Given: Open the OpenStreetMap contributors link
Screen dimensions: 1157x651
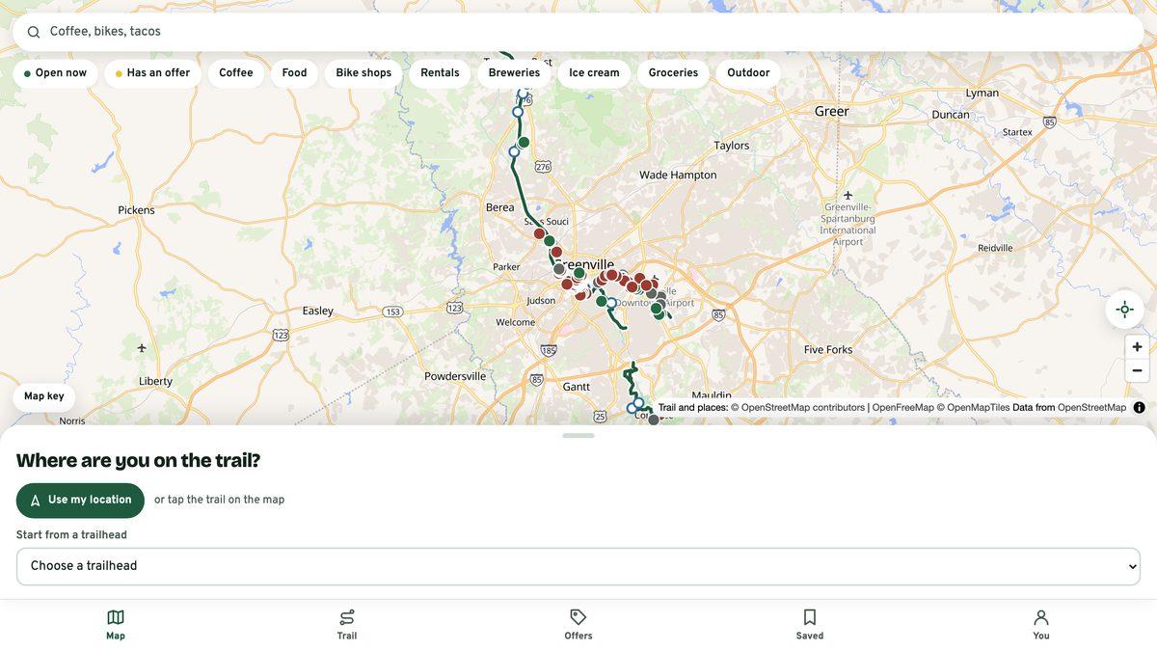Looking at the screenshot, I should (x=797, y=408).
